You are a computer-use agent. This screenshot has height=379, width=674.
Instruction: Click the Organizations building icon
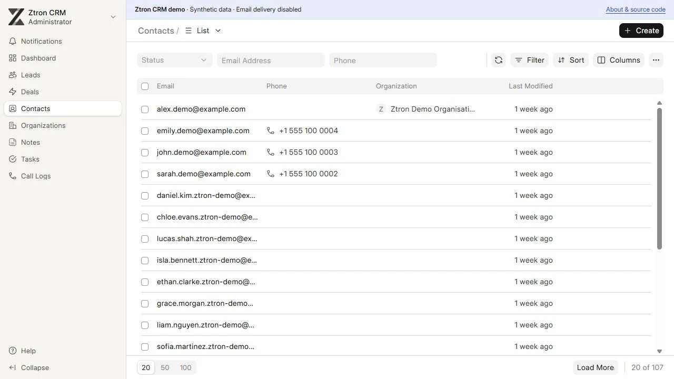[13, 125]
